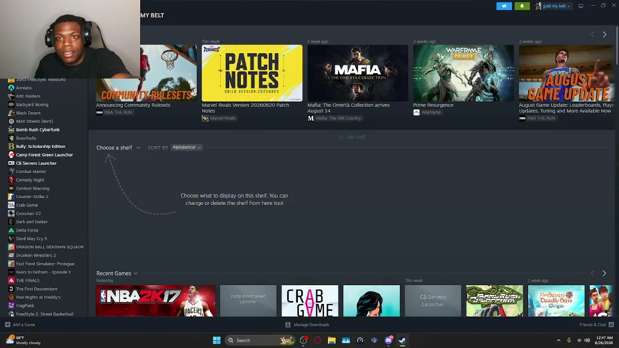The width and height of the screenshot is (619, 348).
Task: Click the plus icon beside Add a Game
Action: point(7,325)
